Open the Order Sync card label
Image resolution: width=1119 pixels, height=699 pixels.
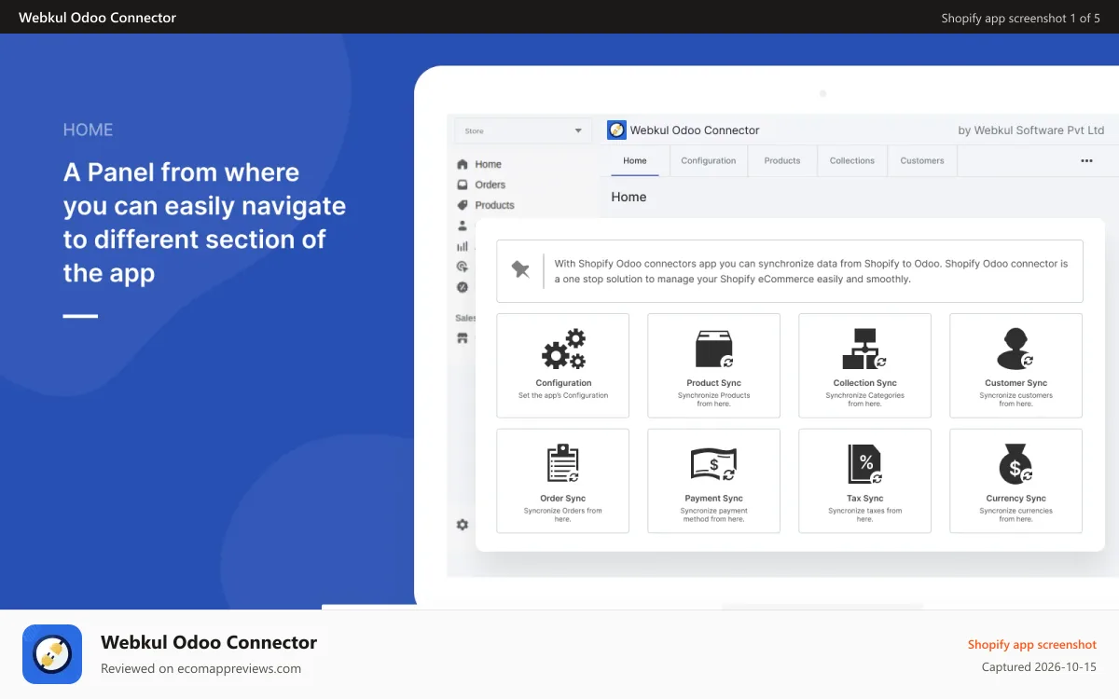click(563, 499)
